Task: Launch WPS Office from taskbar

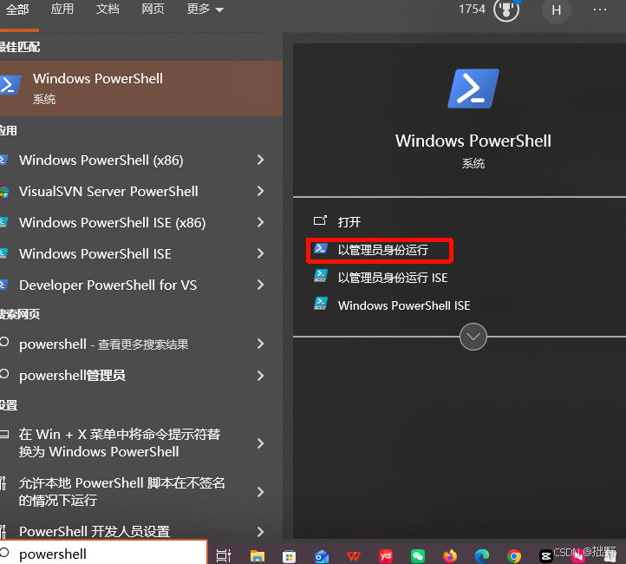Action: (x=354, y=555)
